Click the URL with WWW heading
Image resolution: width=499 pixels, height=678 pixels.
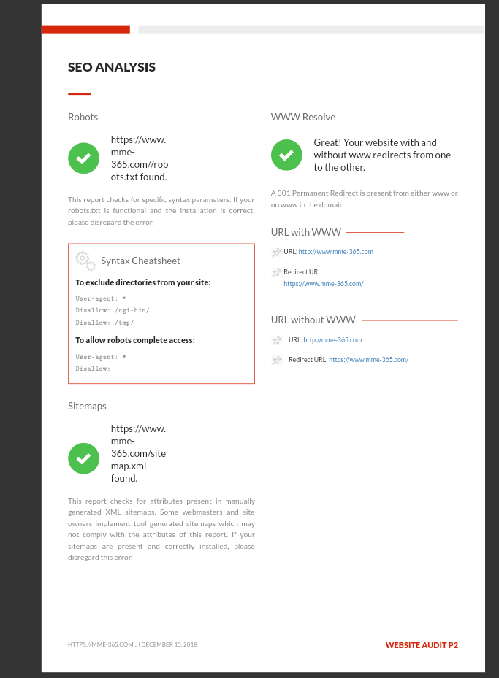click(306, 232)
